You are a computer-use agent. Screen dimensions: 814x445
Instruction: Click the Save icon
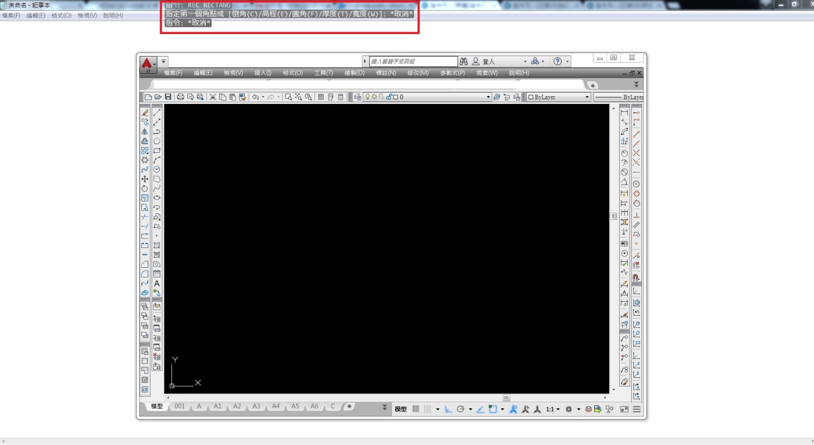coord(168,97)
